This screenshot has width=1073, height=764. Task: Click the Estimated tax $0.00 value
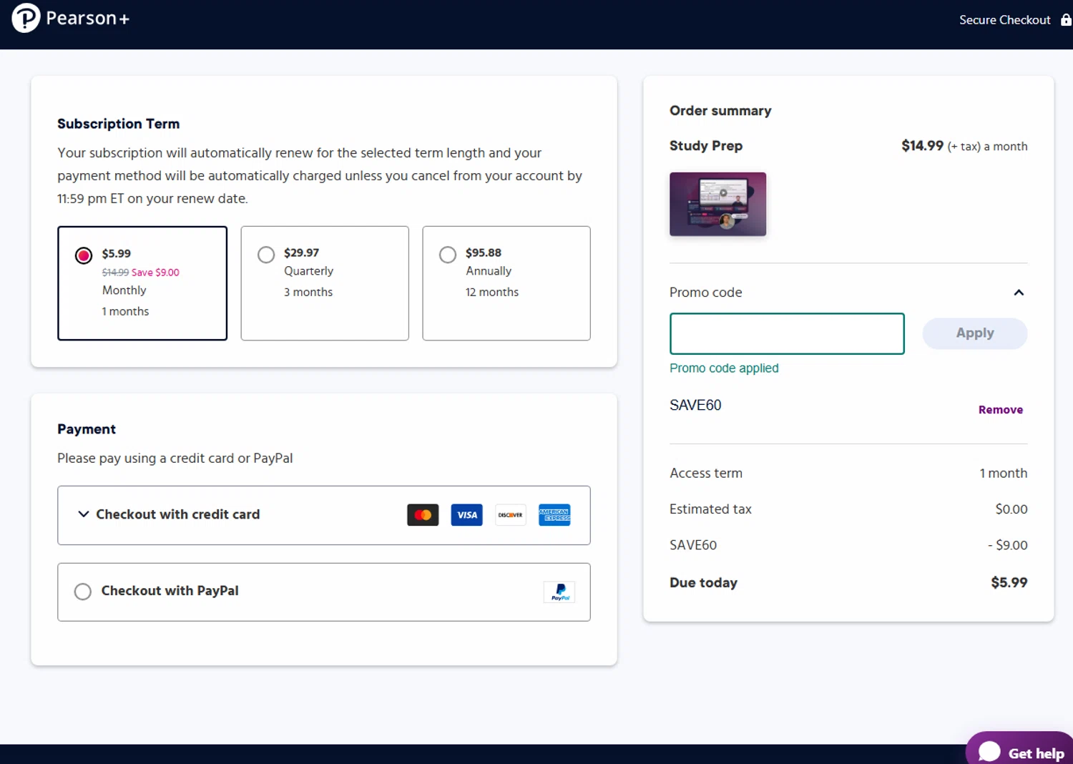point(1011,509)
